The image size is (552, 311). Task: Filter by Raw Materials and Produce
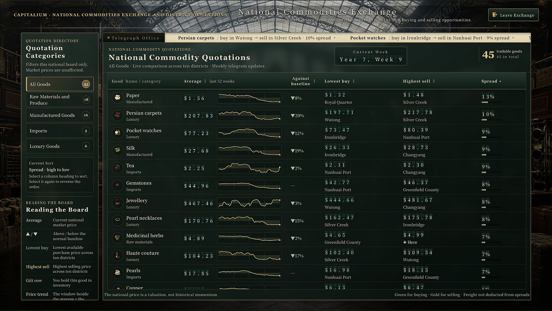pyautogui.click(x=60, y=100)
